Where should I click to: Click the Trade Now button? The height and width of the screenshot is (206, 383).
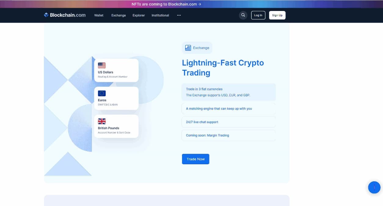[195, 159]
